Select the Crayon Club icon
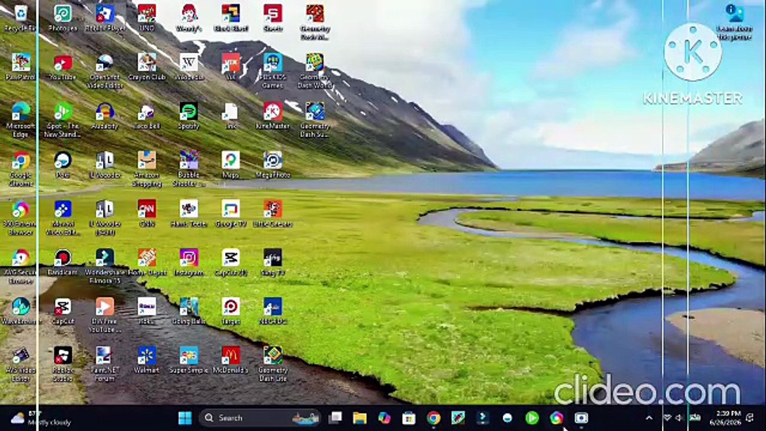Viewport: 766px width, 431px height. coord(147,66)
